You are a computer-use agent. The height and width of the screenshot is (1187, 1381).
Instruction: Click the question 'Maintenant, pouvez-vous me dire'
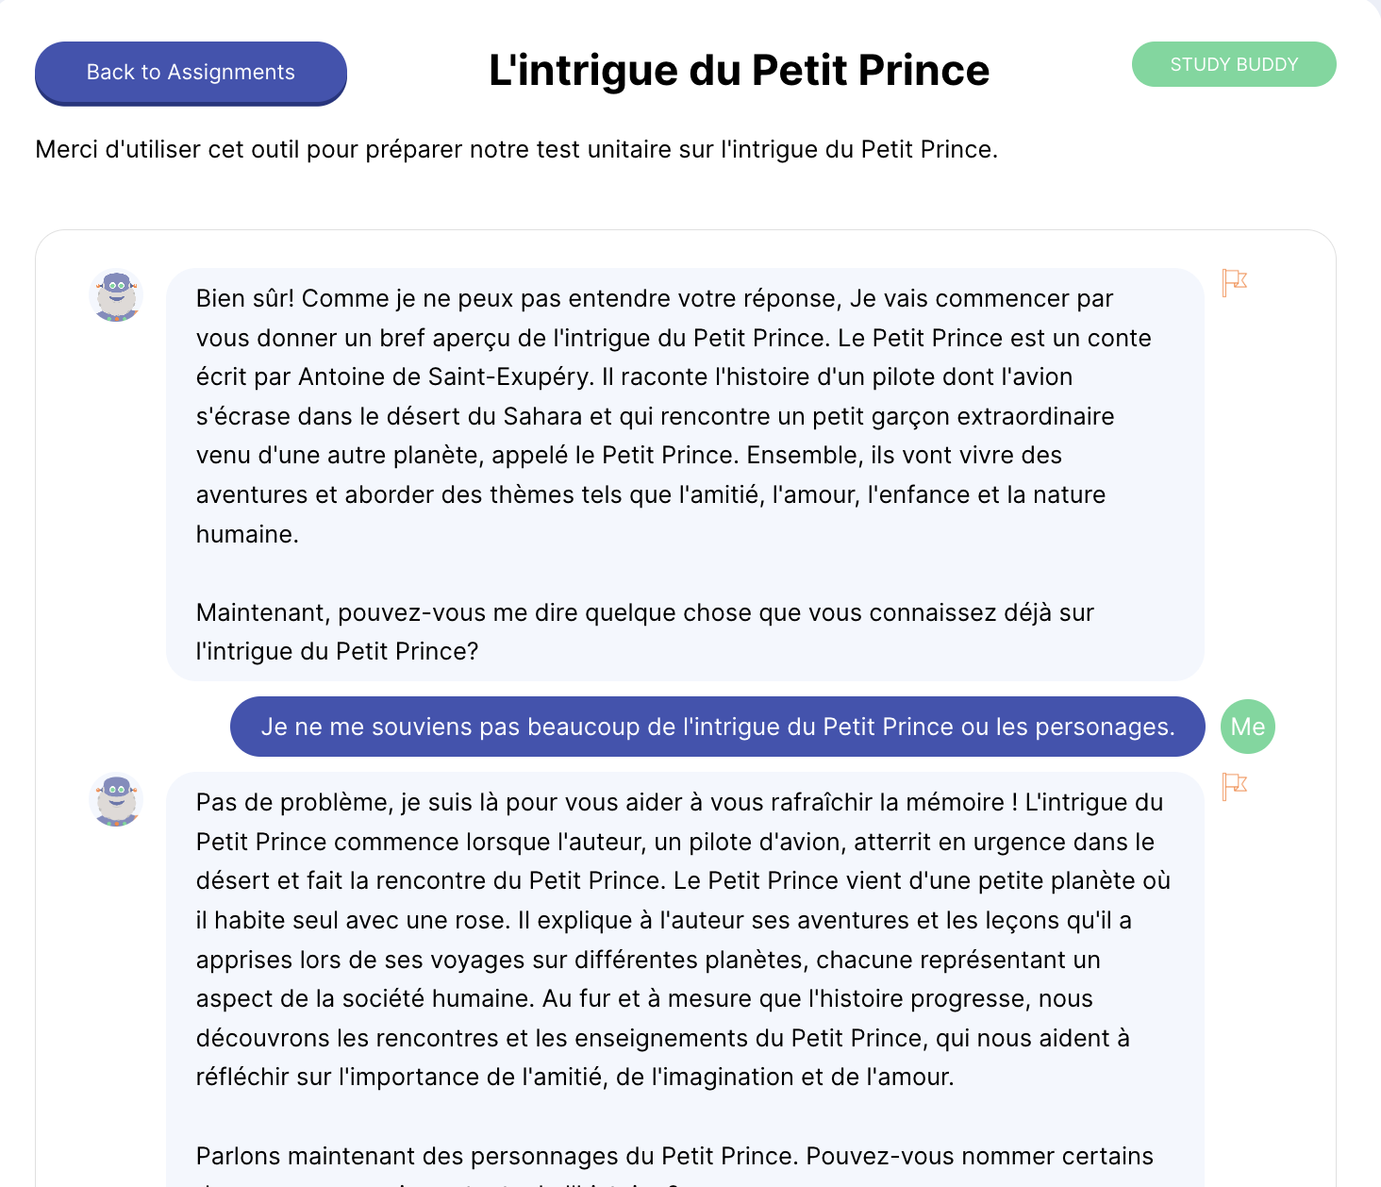[644, 613]
